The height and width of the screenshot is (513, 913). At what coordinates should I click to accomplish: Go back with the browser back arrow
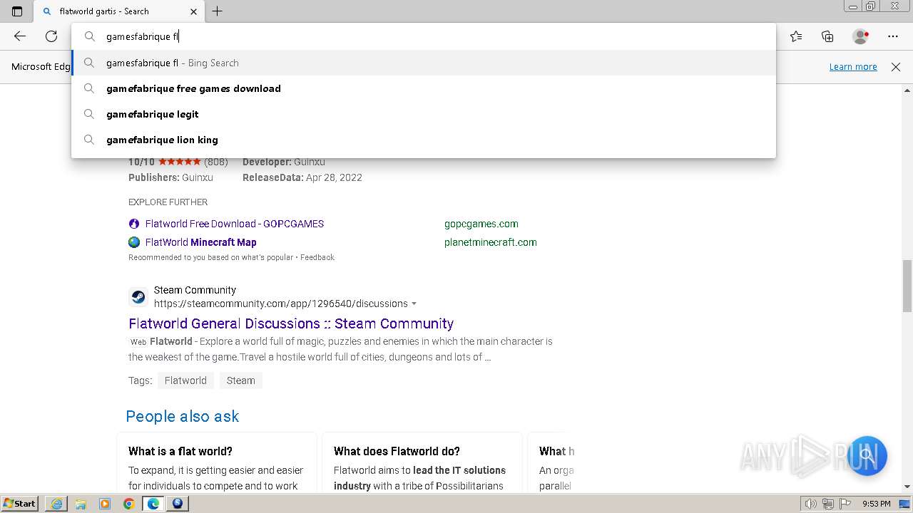[x=20, y=36]
